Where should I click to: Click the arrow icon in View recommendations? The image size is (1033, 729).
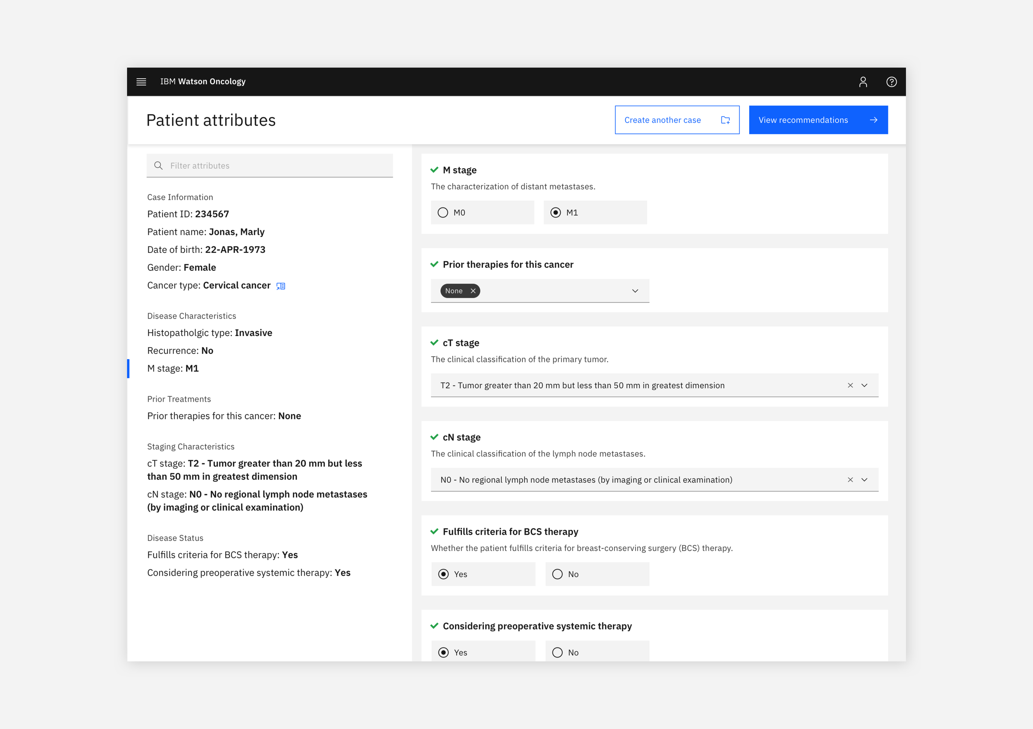point(873,120)
